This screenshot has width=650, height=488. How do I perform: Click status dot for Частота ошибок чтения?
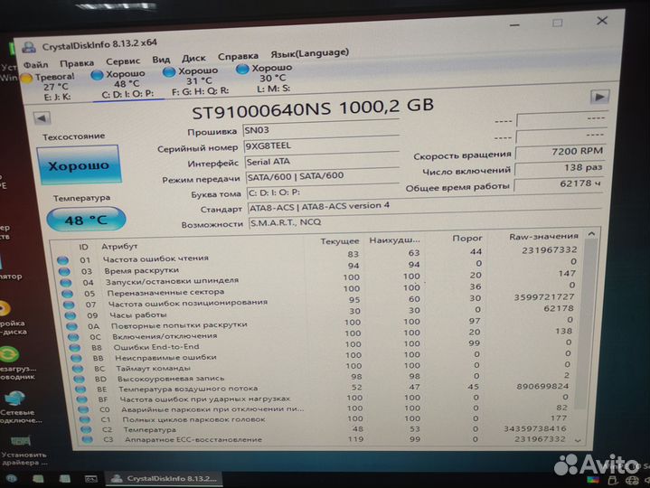click(x=62, y=260)
